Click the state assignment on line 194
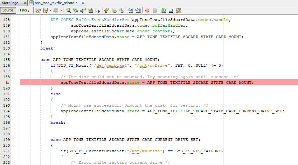Screen dimensions: 298x165 pyautogui.click(x=172, y=111)
